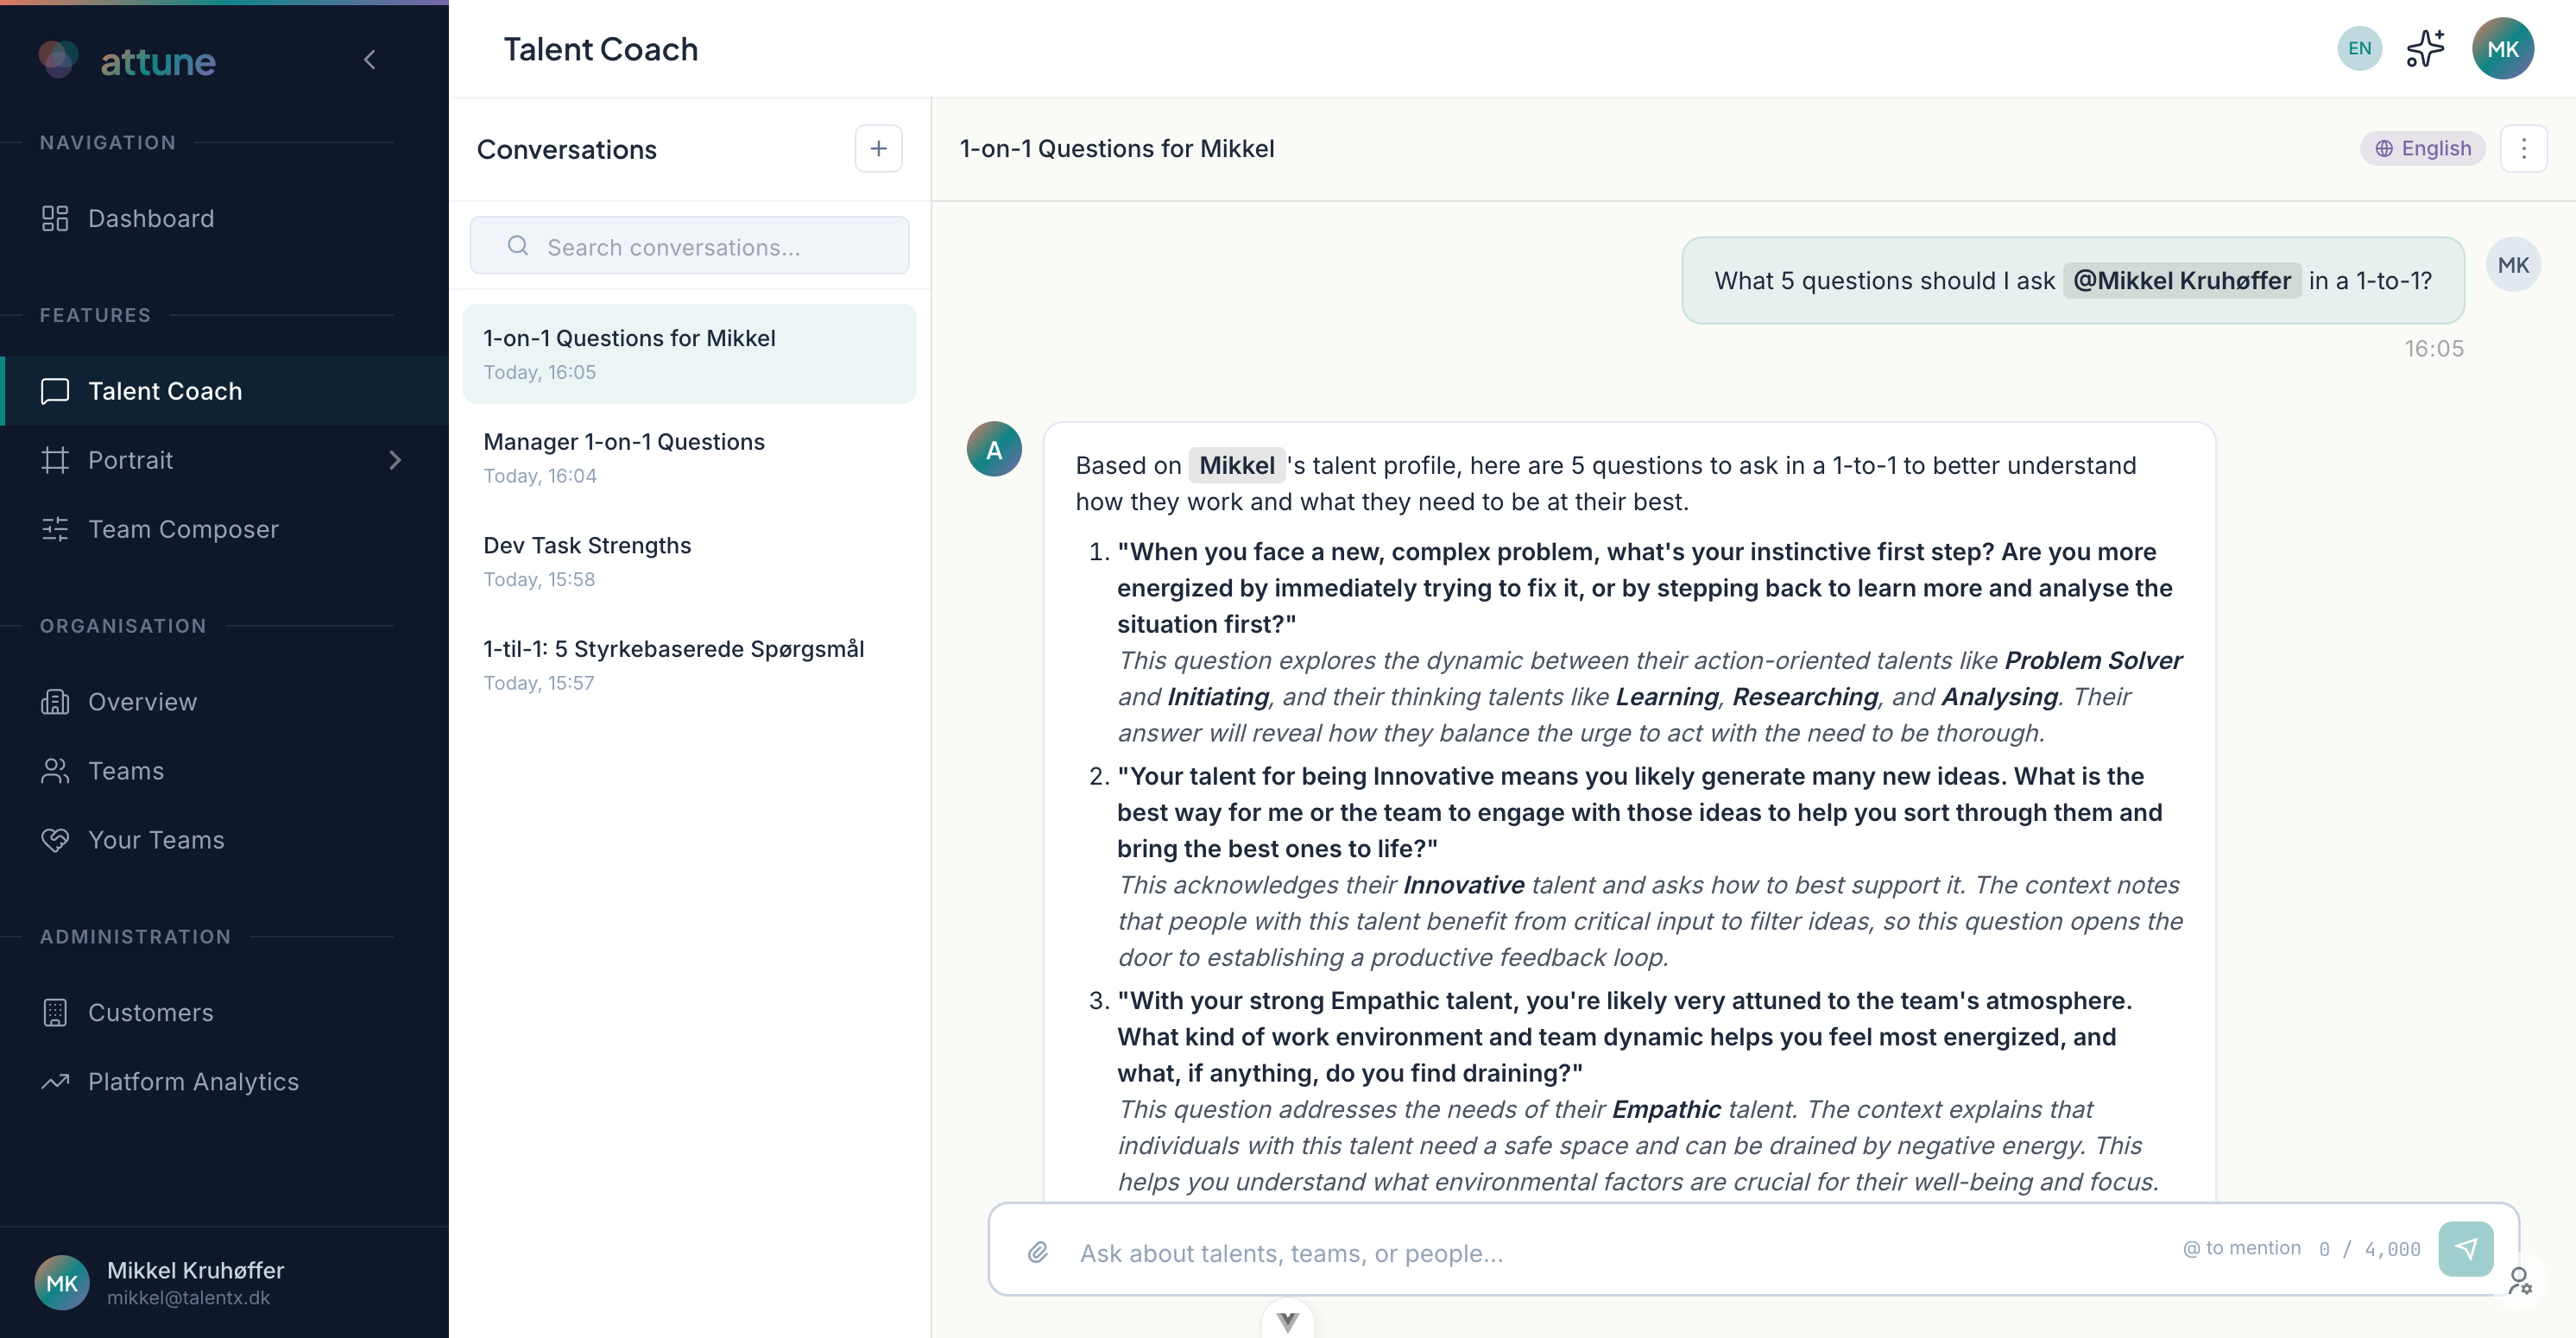Open the conversation three-dot options menu
The image size is (2576, 1338).
2525,148
